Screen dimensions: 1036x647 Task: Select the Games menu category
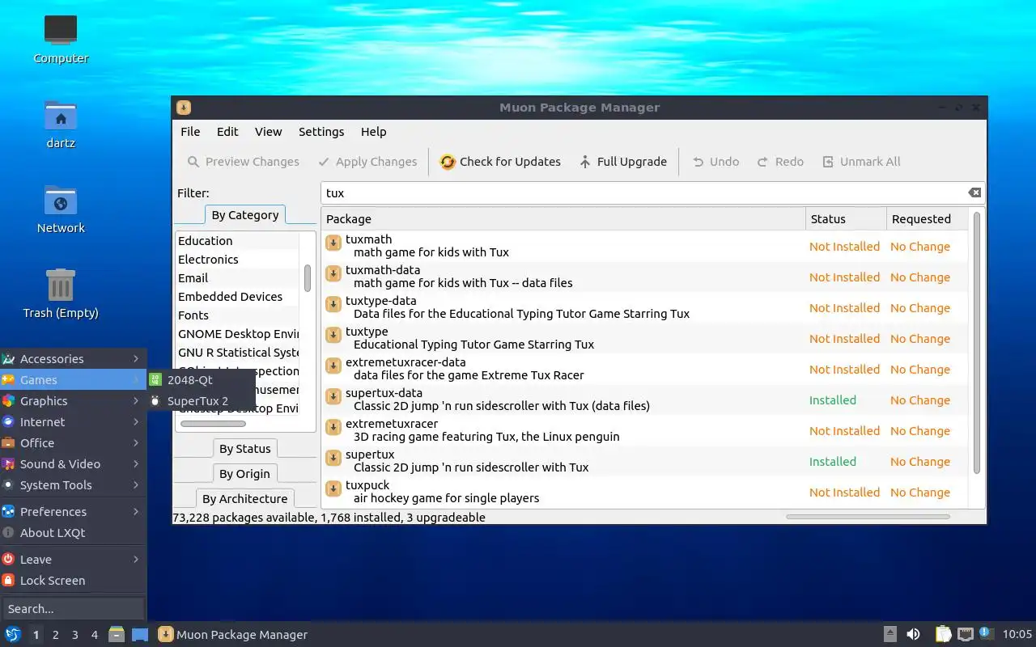73,380
